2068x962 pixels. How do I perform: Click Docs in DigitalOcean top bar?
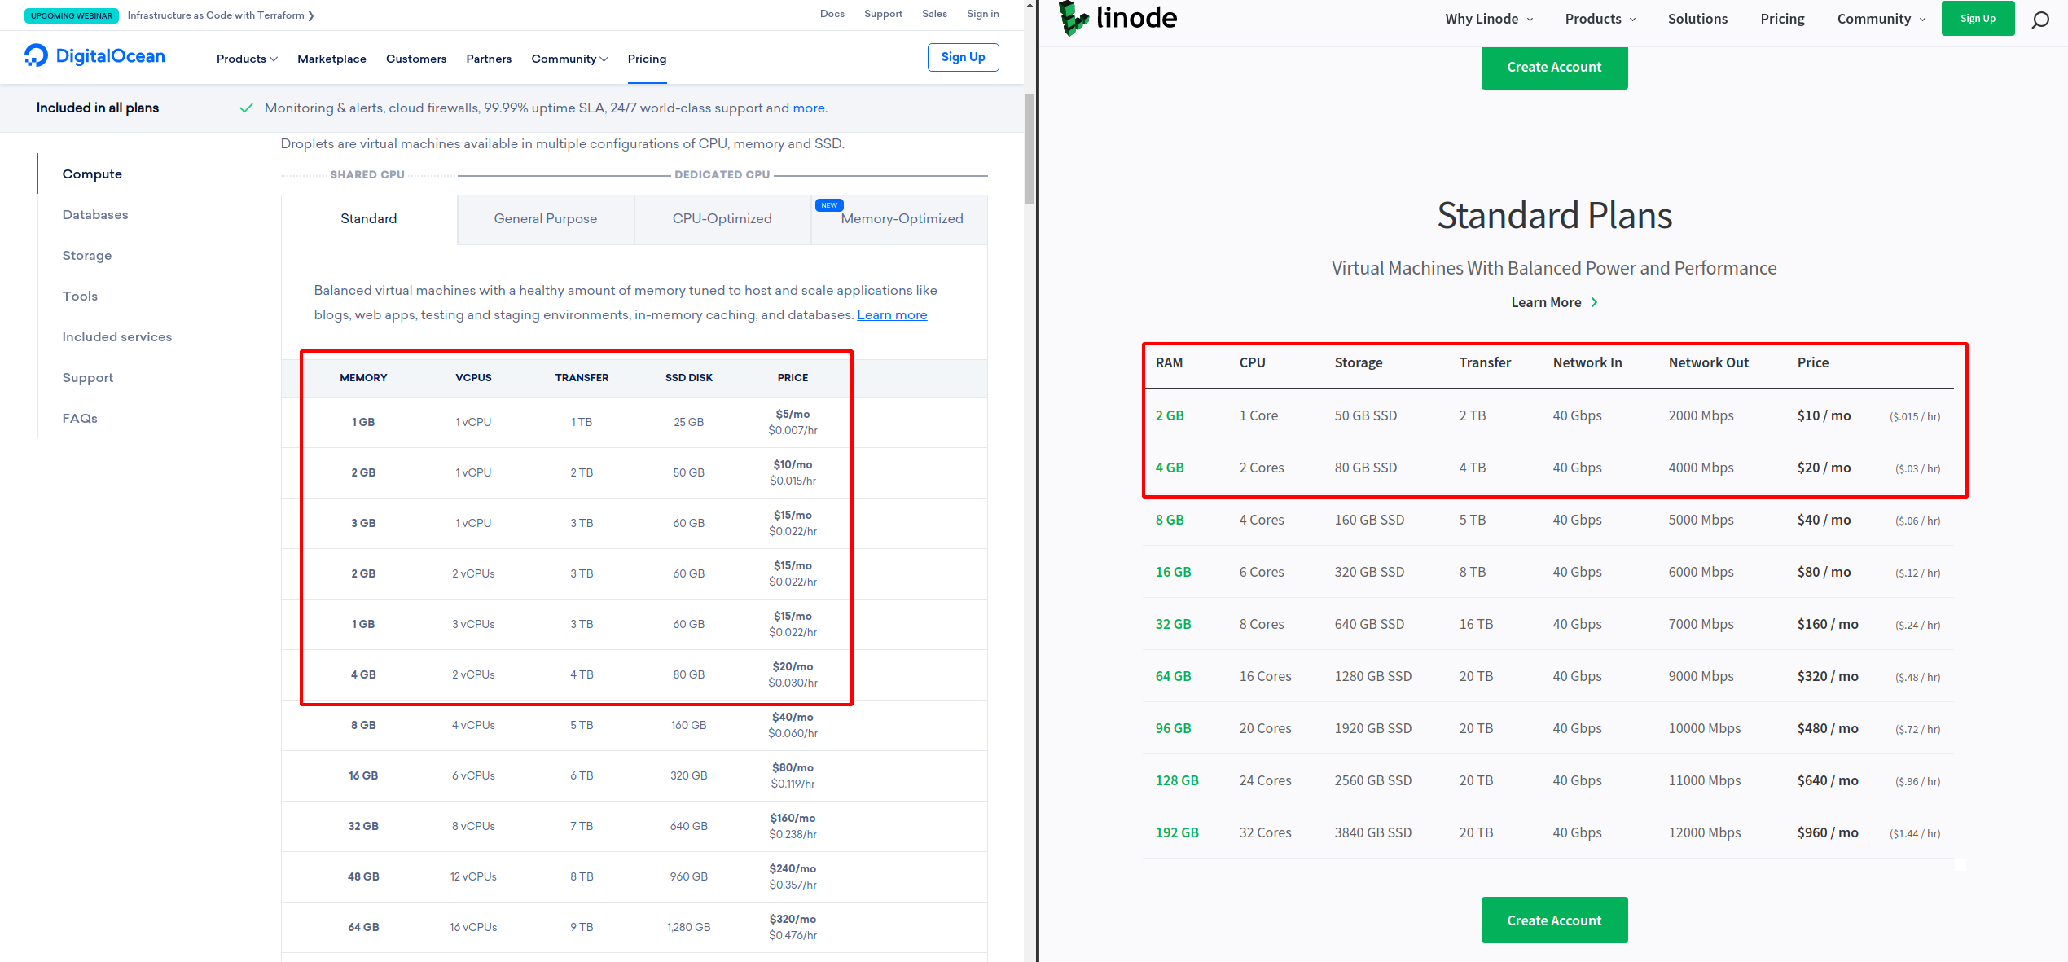click(832, 13)
